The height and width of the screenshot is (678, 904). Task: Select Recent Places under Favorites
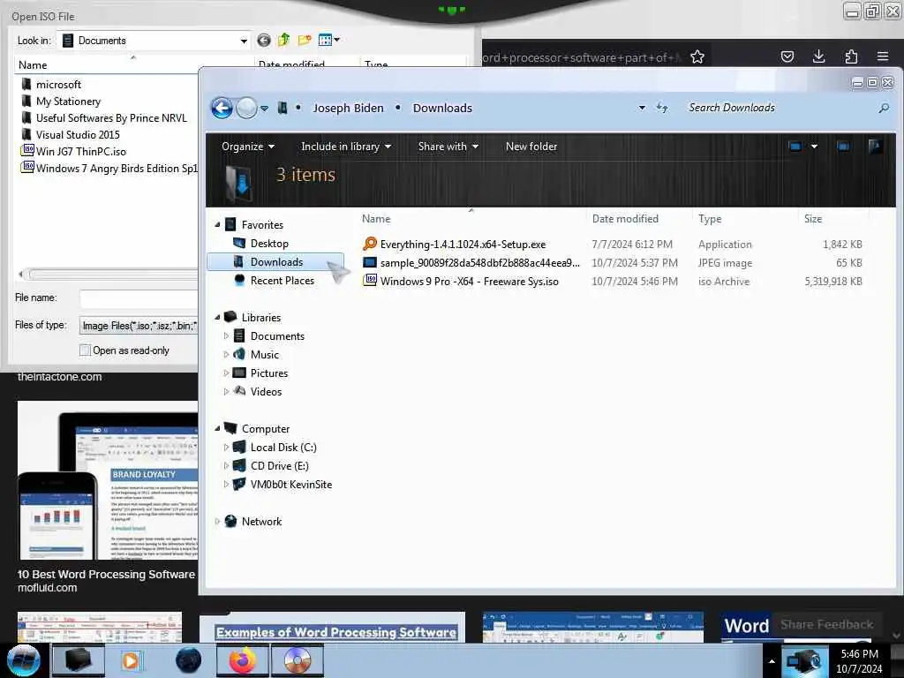tap(282, 280)
